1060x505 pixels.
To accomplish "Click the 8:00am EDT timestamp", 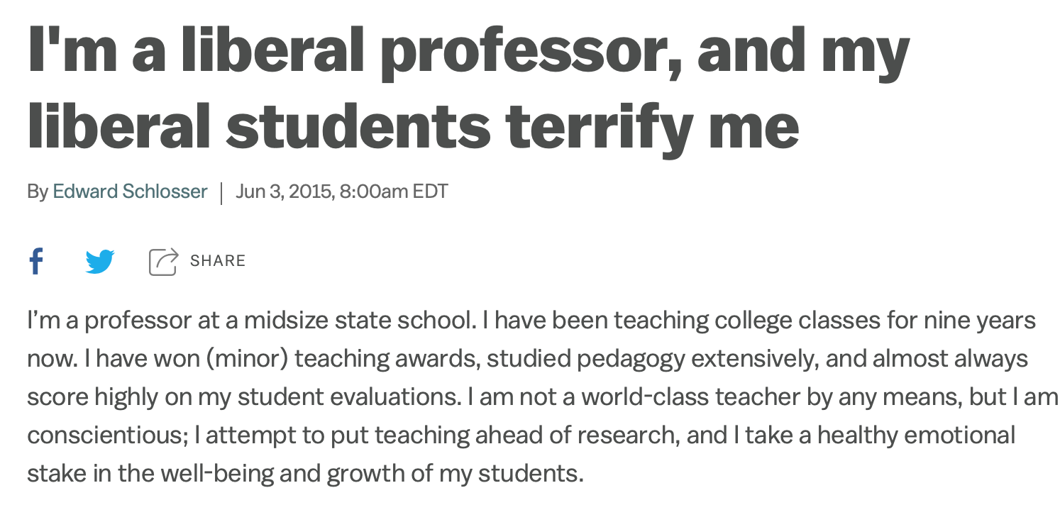I will coord(394,192).
